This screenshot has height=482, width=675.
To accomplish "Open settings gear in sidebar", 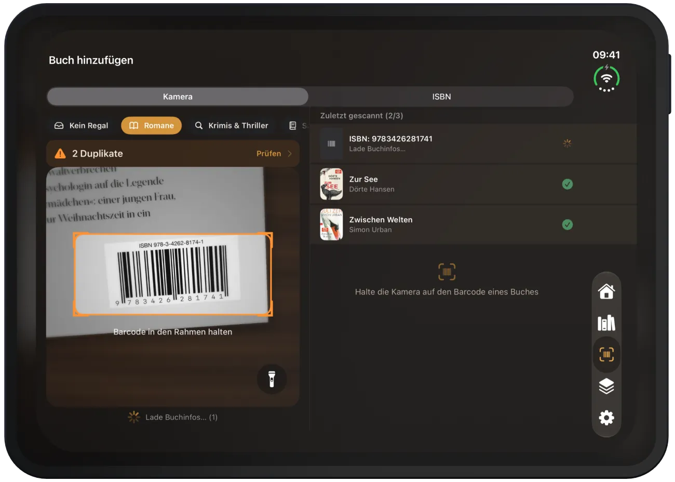I will point(606,418).
